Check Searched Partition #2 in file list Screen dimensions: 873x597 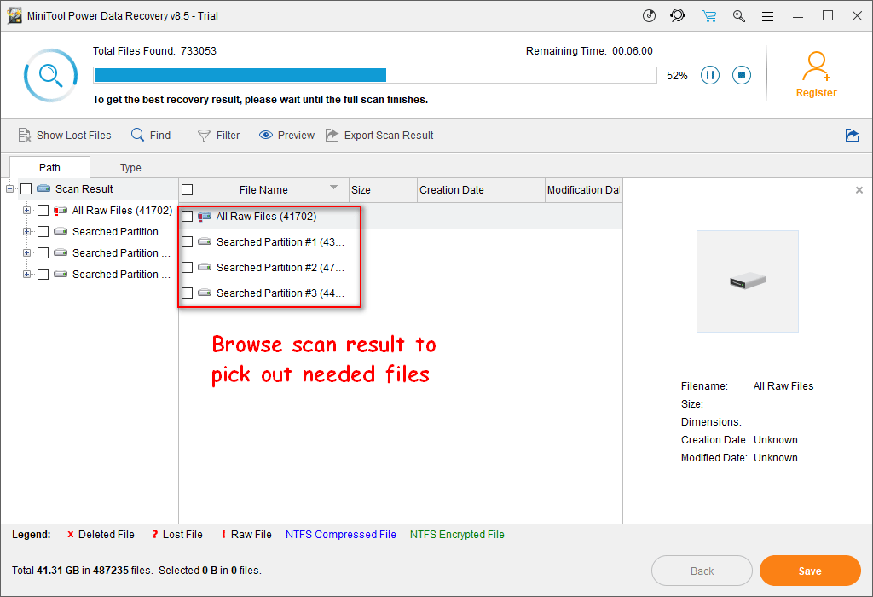click(188, 267)
